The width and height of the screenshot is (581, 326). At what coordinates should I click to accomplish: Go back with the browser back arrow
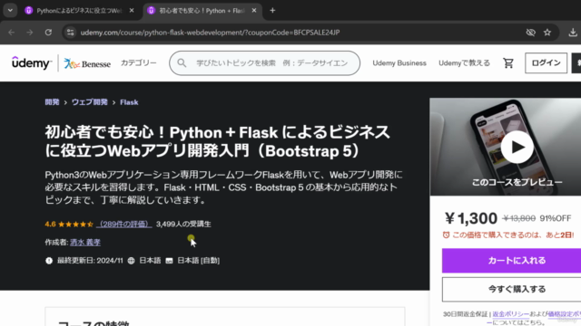click(12, 33)
